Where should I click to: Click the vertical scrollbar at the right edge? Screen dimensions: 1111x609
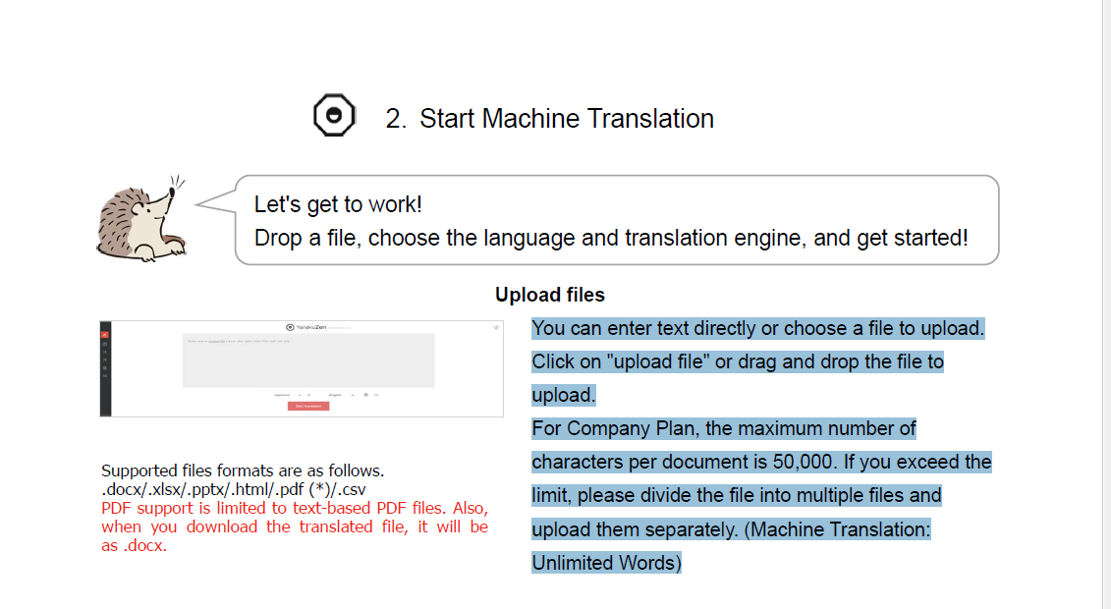[x=1106, y=304]
